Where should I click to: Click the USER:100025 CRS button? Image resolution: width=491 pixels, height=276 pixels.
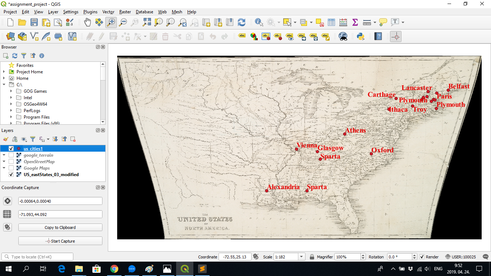tap(460, 257)
